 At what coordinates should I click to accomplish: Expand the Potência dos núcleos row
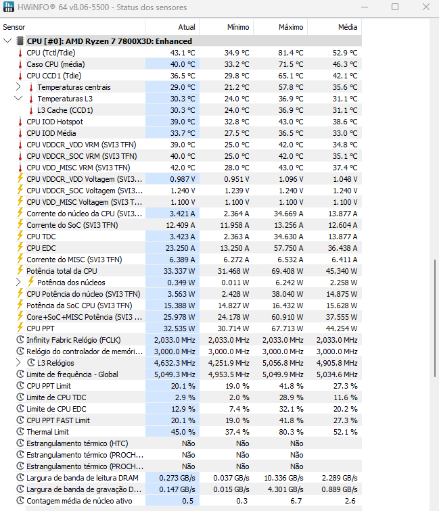18,283
